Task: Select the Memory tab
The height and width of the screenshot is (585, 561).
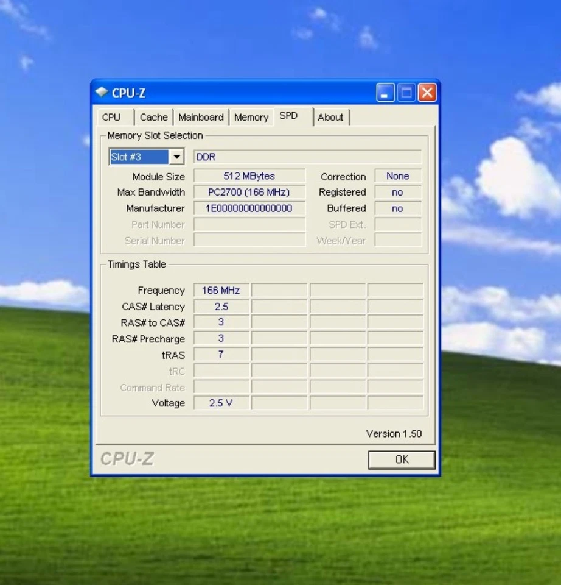Action: click(251, 118)
